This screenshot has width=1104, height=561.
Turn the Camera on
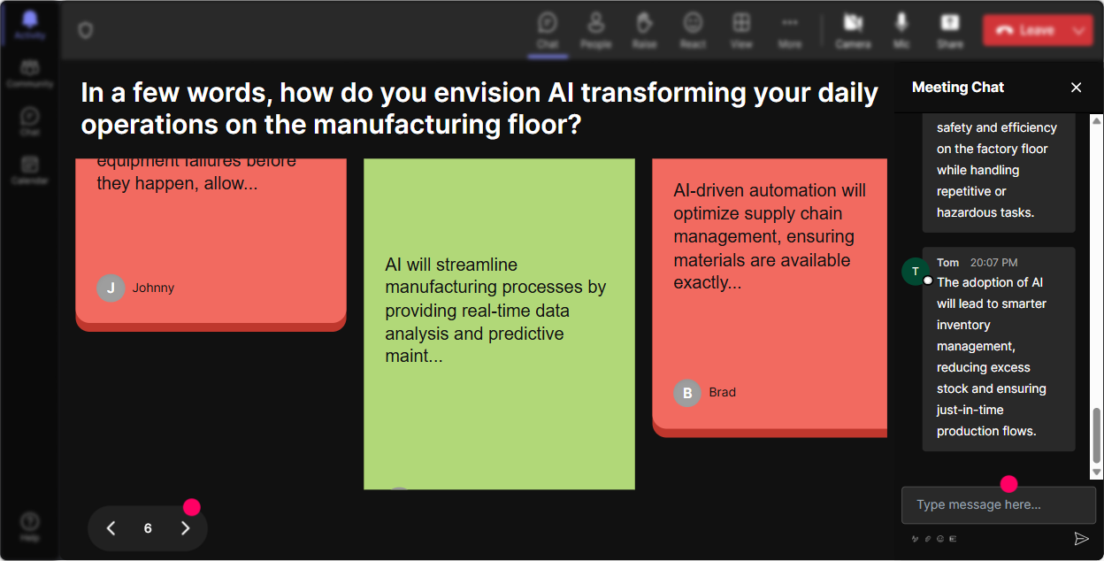tap(853, 30)
